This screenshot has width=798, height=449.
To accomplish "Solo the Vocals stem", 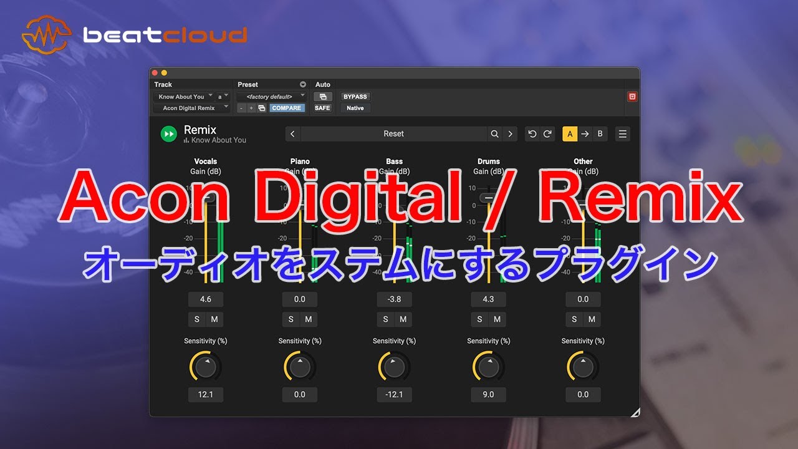I will 197,319.
